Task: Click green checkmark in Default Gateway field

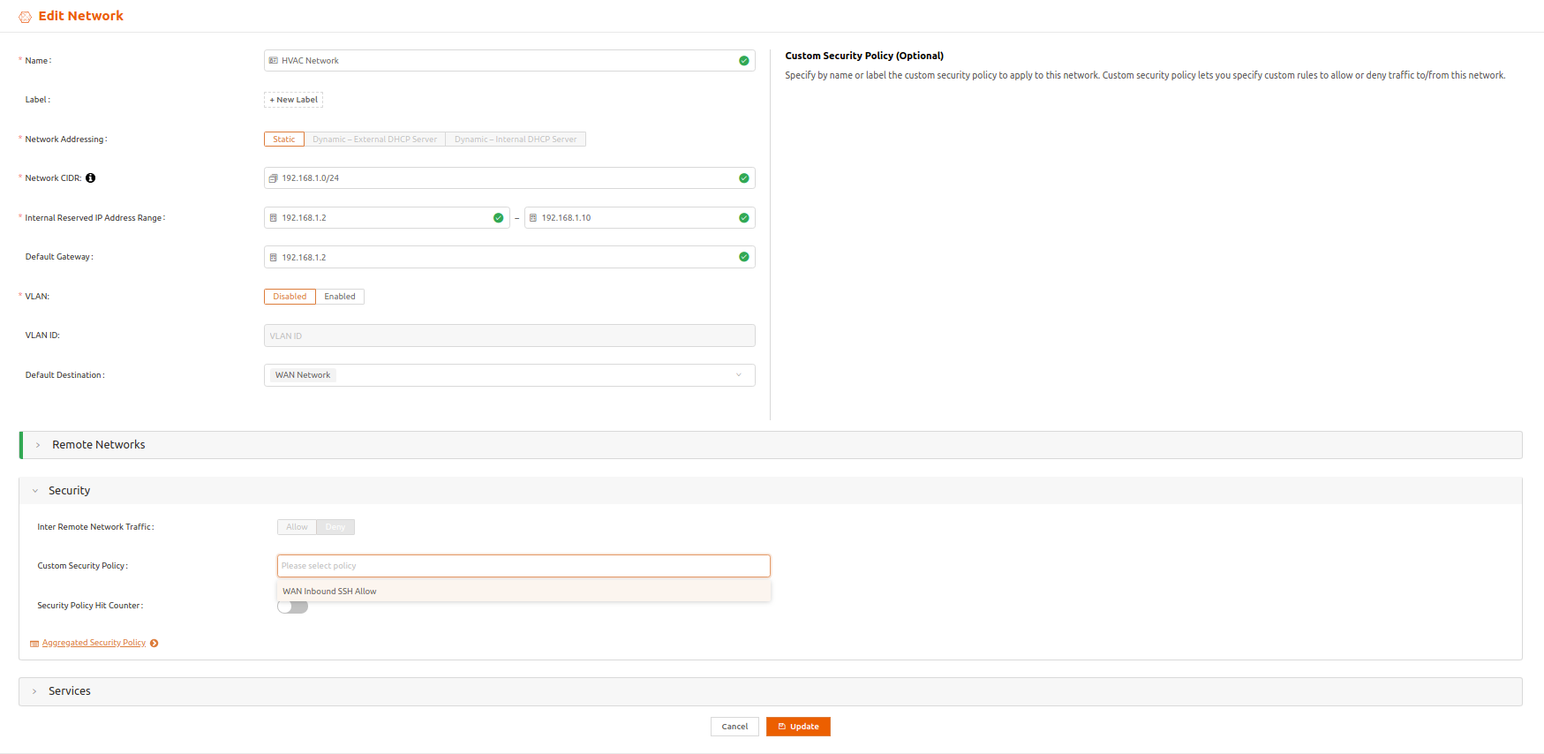Action: 743,257
